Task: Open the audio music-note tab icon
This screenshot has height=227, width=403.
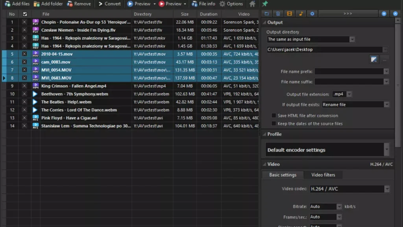Action: [x=301, y=14]
